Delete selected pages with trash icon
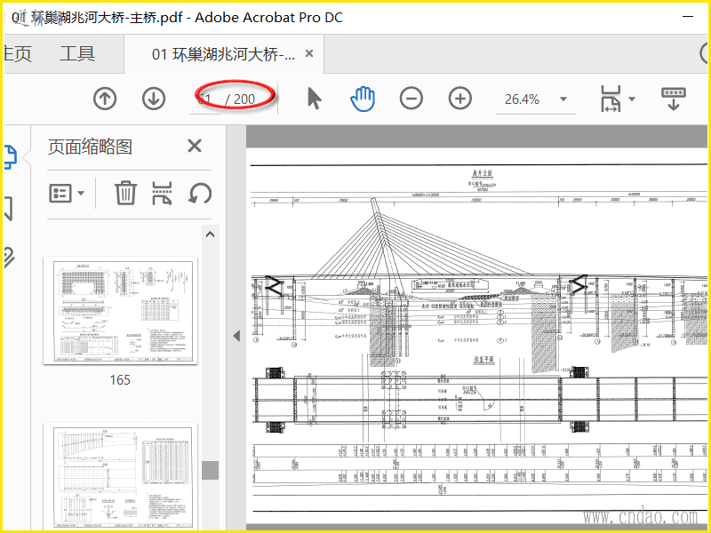The height and width of the screenshot is (533, 711). [x=125, y=193]
